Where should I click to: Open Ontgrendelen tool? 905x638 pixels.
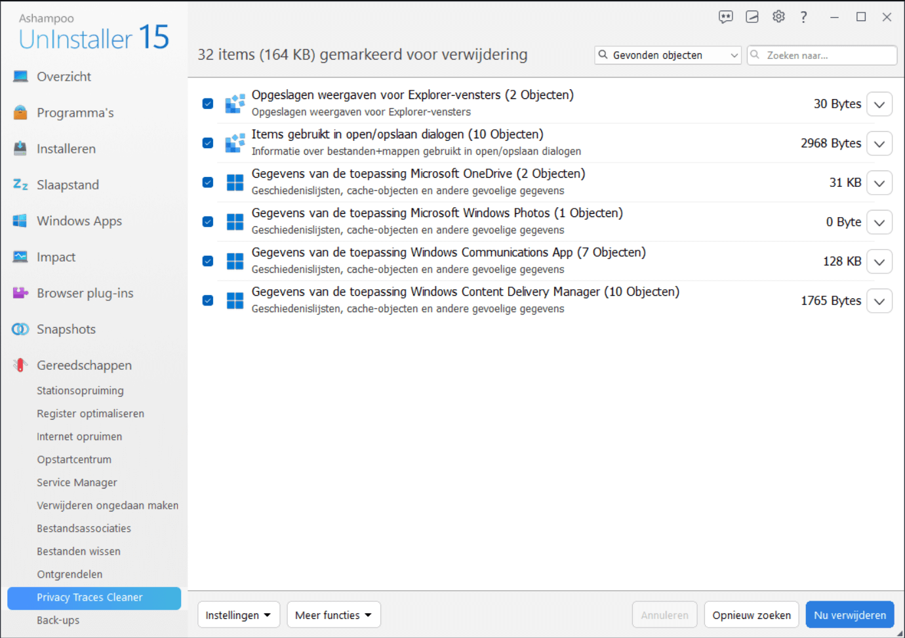pyautogui.click(x=70, y=574)
